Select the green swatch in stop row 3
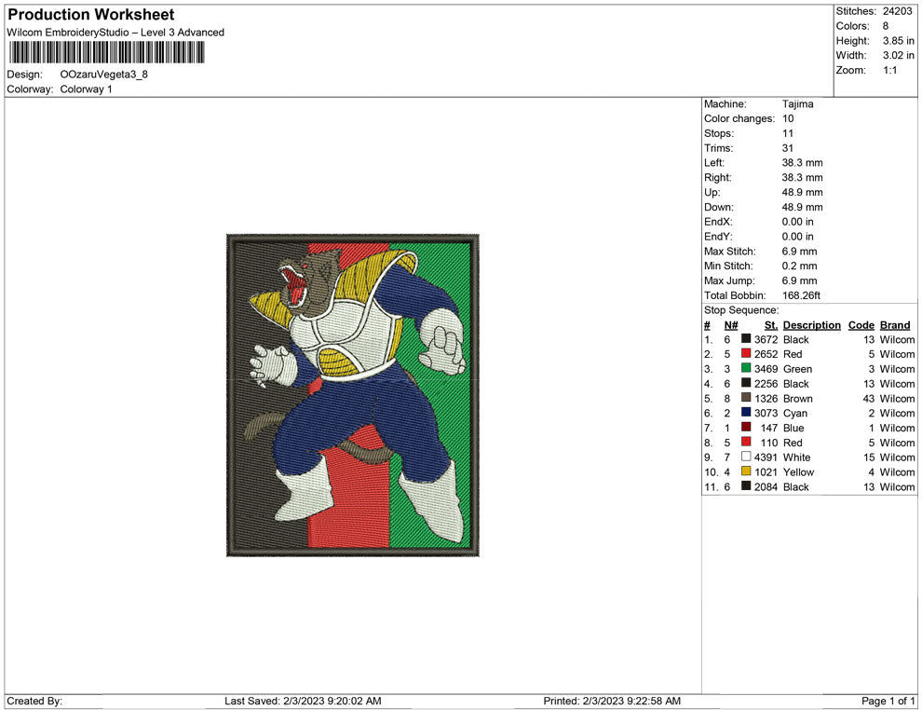 coord(746,368)
